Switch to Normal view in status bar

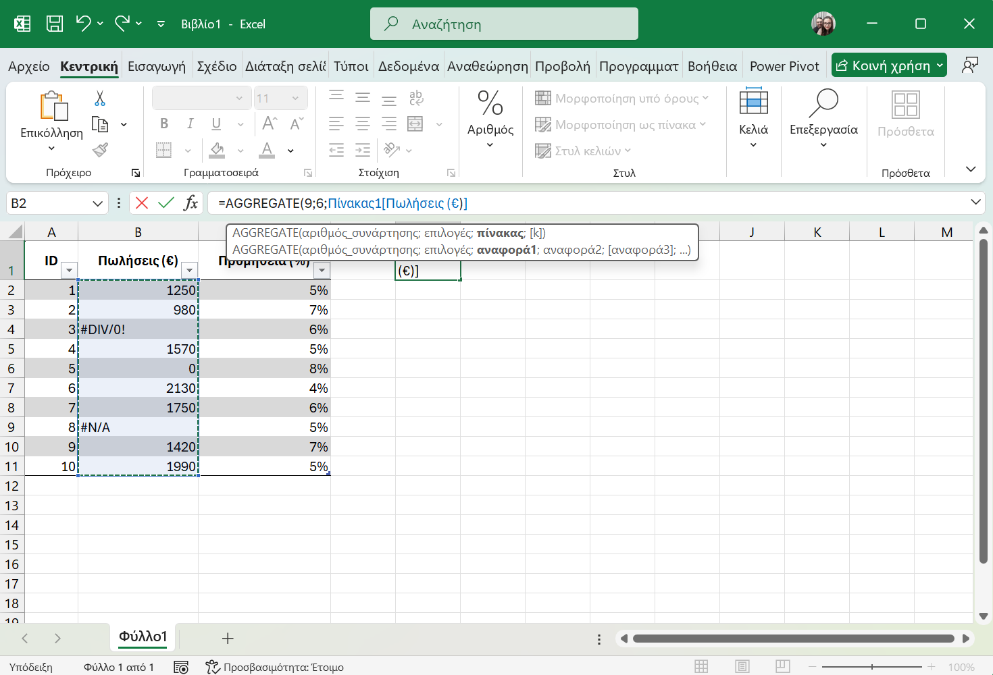(x=702, y=667)
